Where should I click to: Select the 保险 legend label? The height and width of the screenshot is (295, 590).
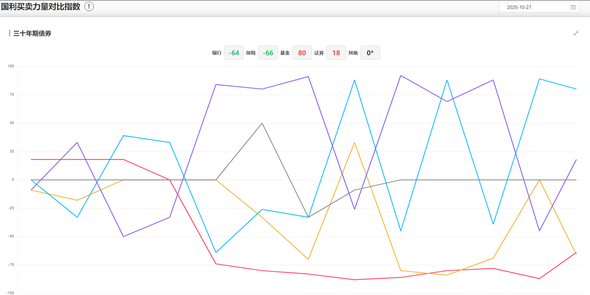(x=251, y=53)
